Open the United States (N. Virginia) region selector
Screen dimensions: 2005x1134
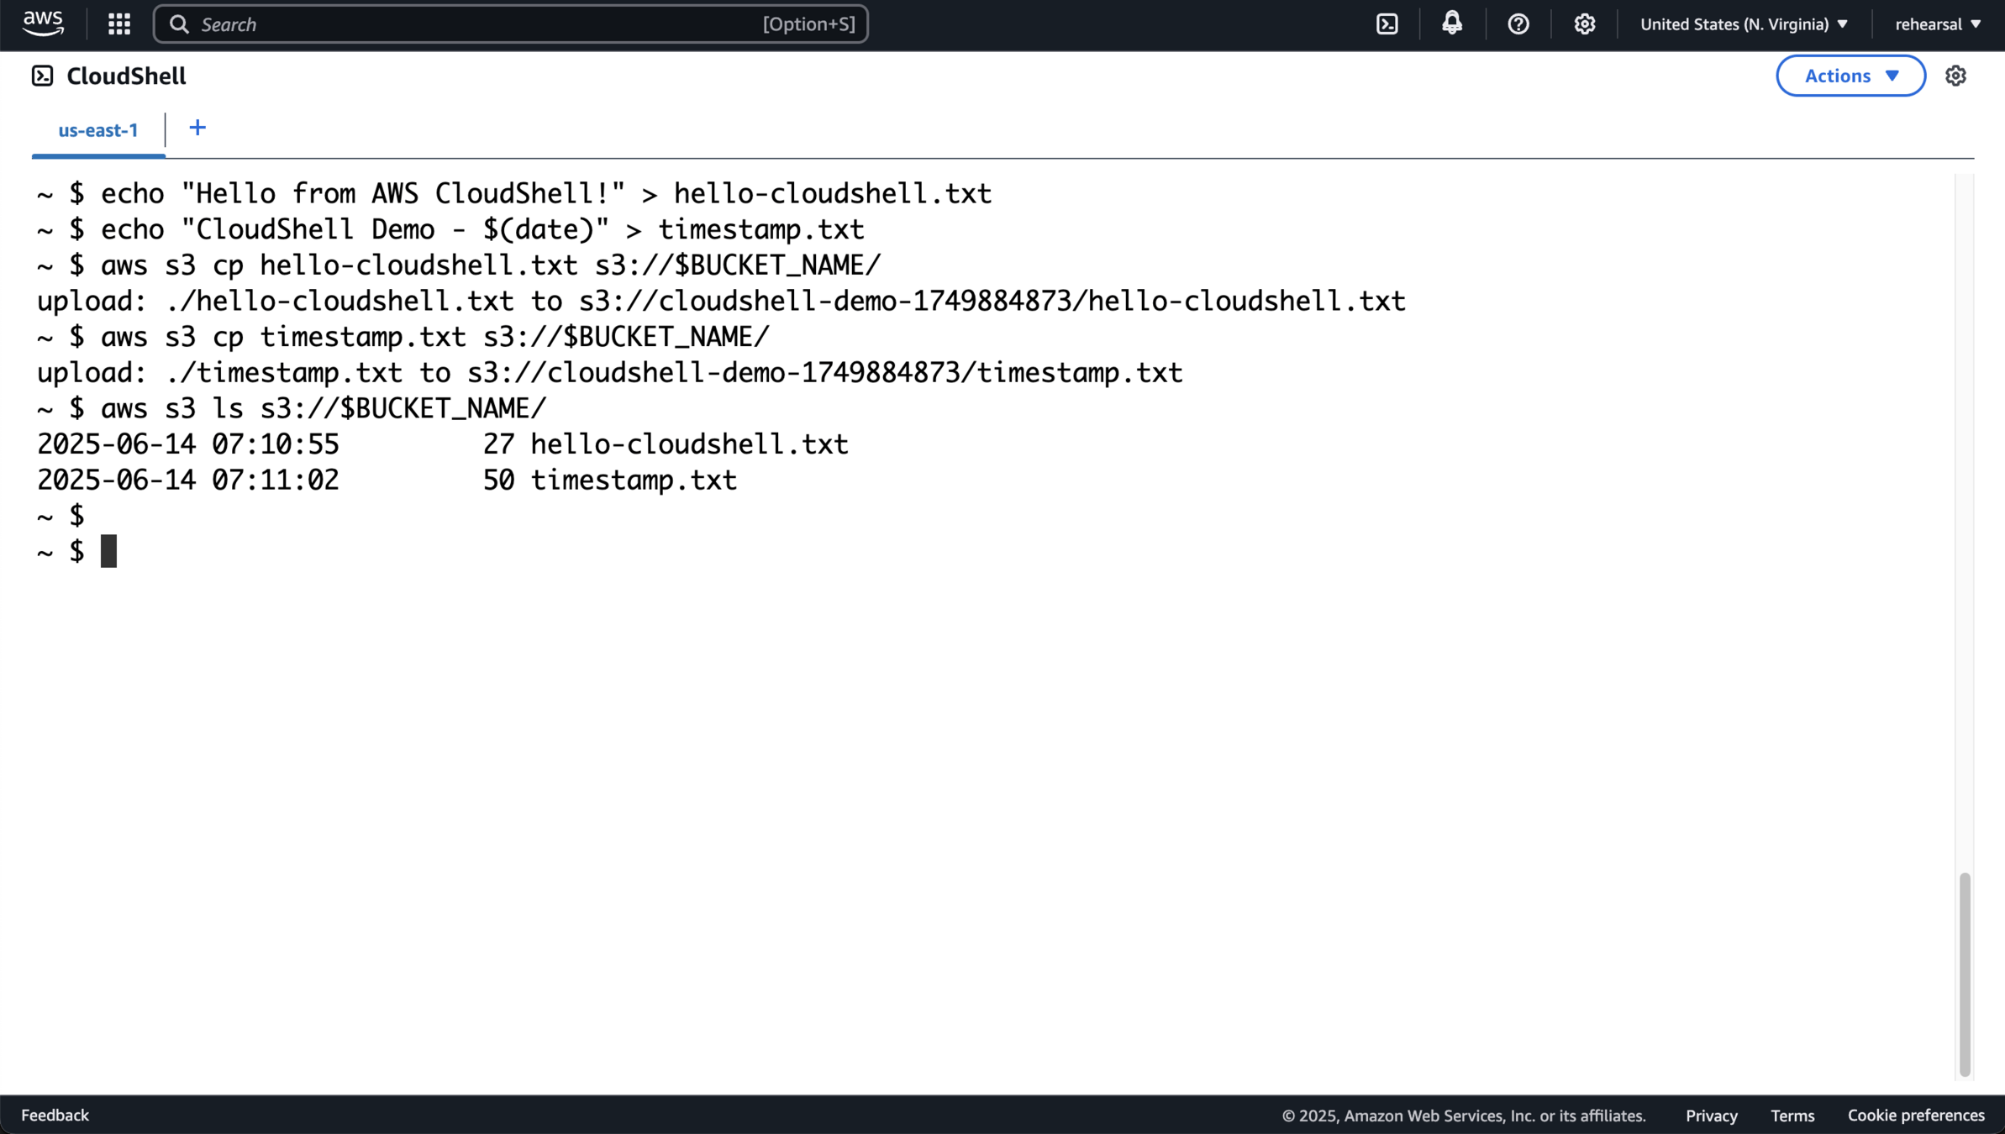click(x=1744, y=24)
